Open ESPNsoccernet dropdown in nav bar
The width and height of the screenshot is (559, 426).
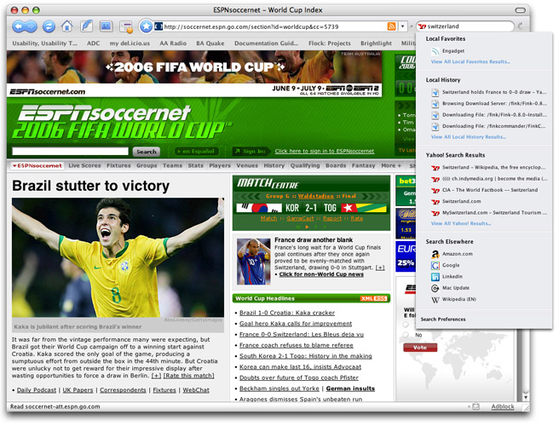pyautogui.click(x=37, y=165)
